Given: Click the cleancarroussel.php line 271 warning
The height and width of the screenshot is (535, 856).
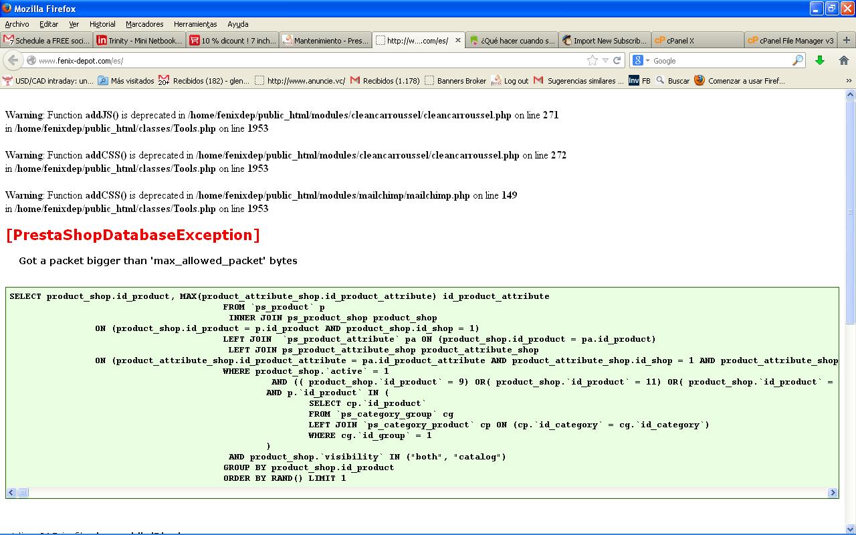Looking at the screenshot, I should (282, 115).
